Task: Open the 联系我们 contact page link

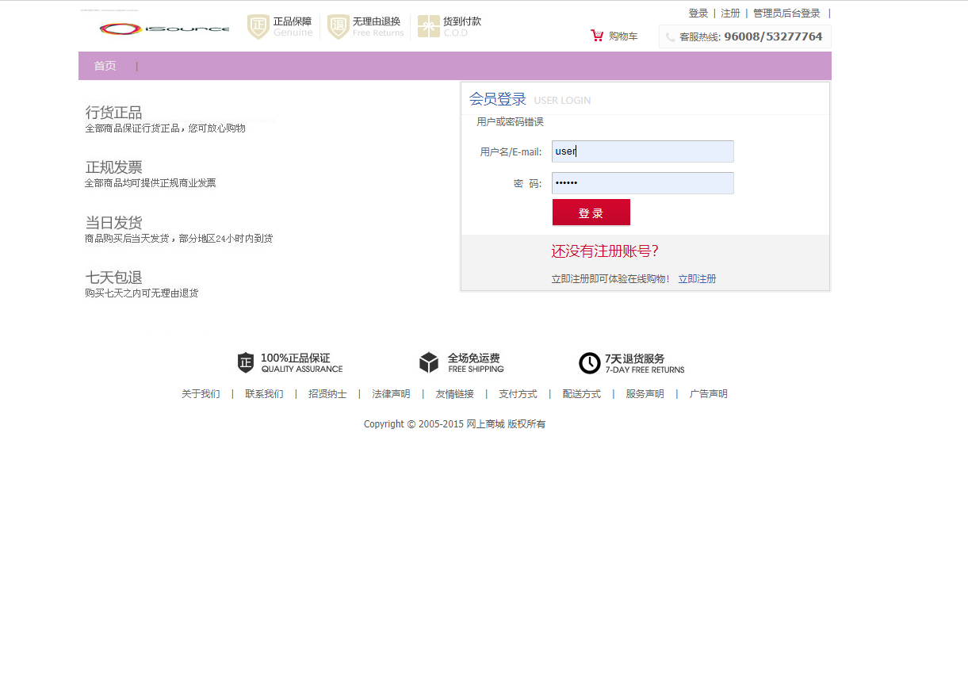Action: [x=264, y=393]
